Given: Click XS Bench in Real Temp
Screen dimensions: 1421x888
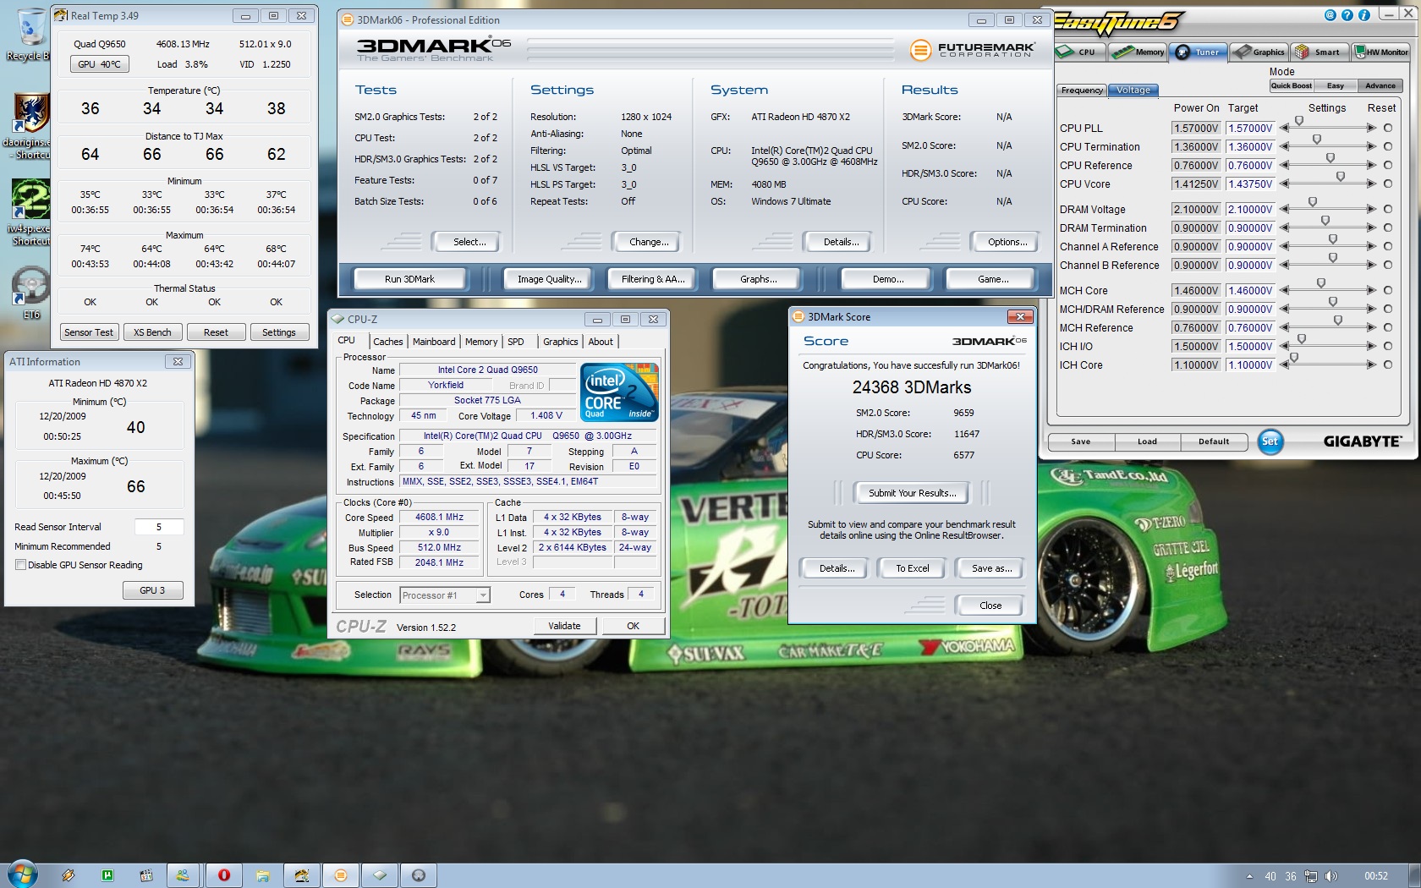Looking at the screenshot, I should (152, 332).
